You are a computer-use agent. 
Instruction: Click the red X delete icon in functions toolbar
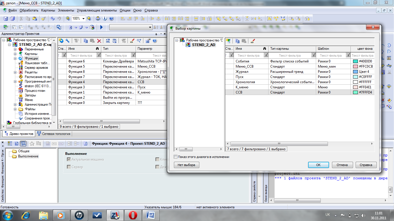point(99,41)
